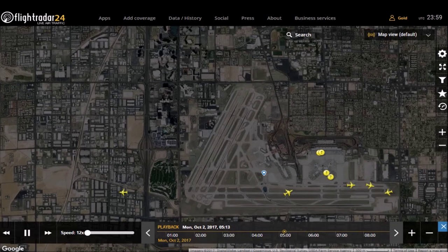The width and height of the screenshot is (448, 252).
Task: Click the Google logo on the map
Action: [13, 248]
